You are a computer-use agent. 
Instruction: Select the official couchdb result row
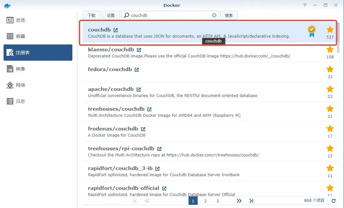click(x=210, y=32)
